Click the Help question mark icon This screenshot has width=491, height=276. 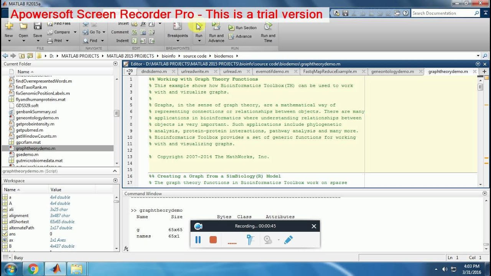[x=406, y=13]
